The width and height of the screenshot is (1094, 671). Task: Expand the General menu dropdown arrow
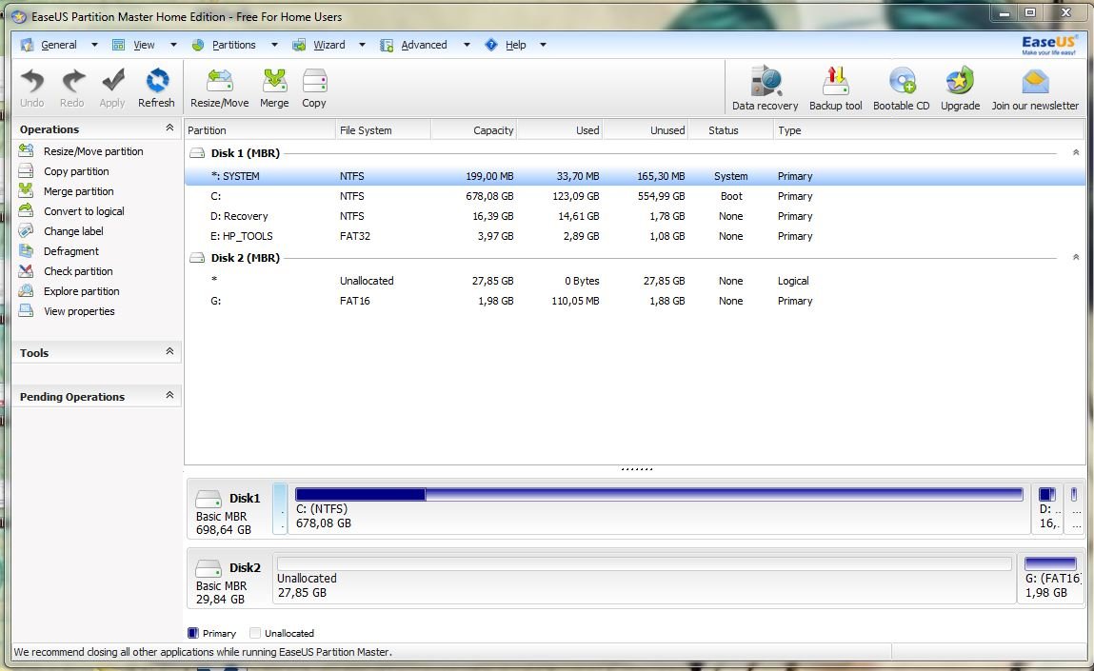coord(94,45)
